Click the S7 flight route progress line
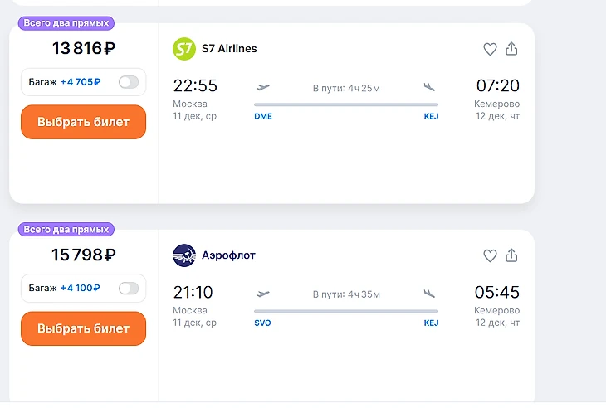 (346, 104)
